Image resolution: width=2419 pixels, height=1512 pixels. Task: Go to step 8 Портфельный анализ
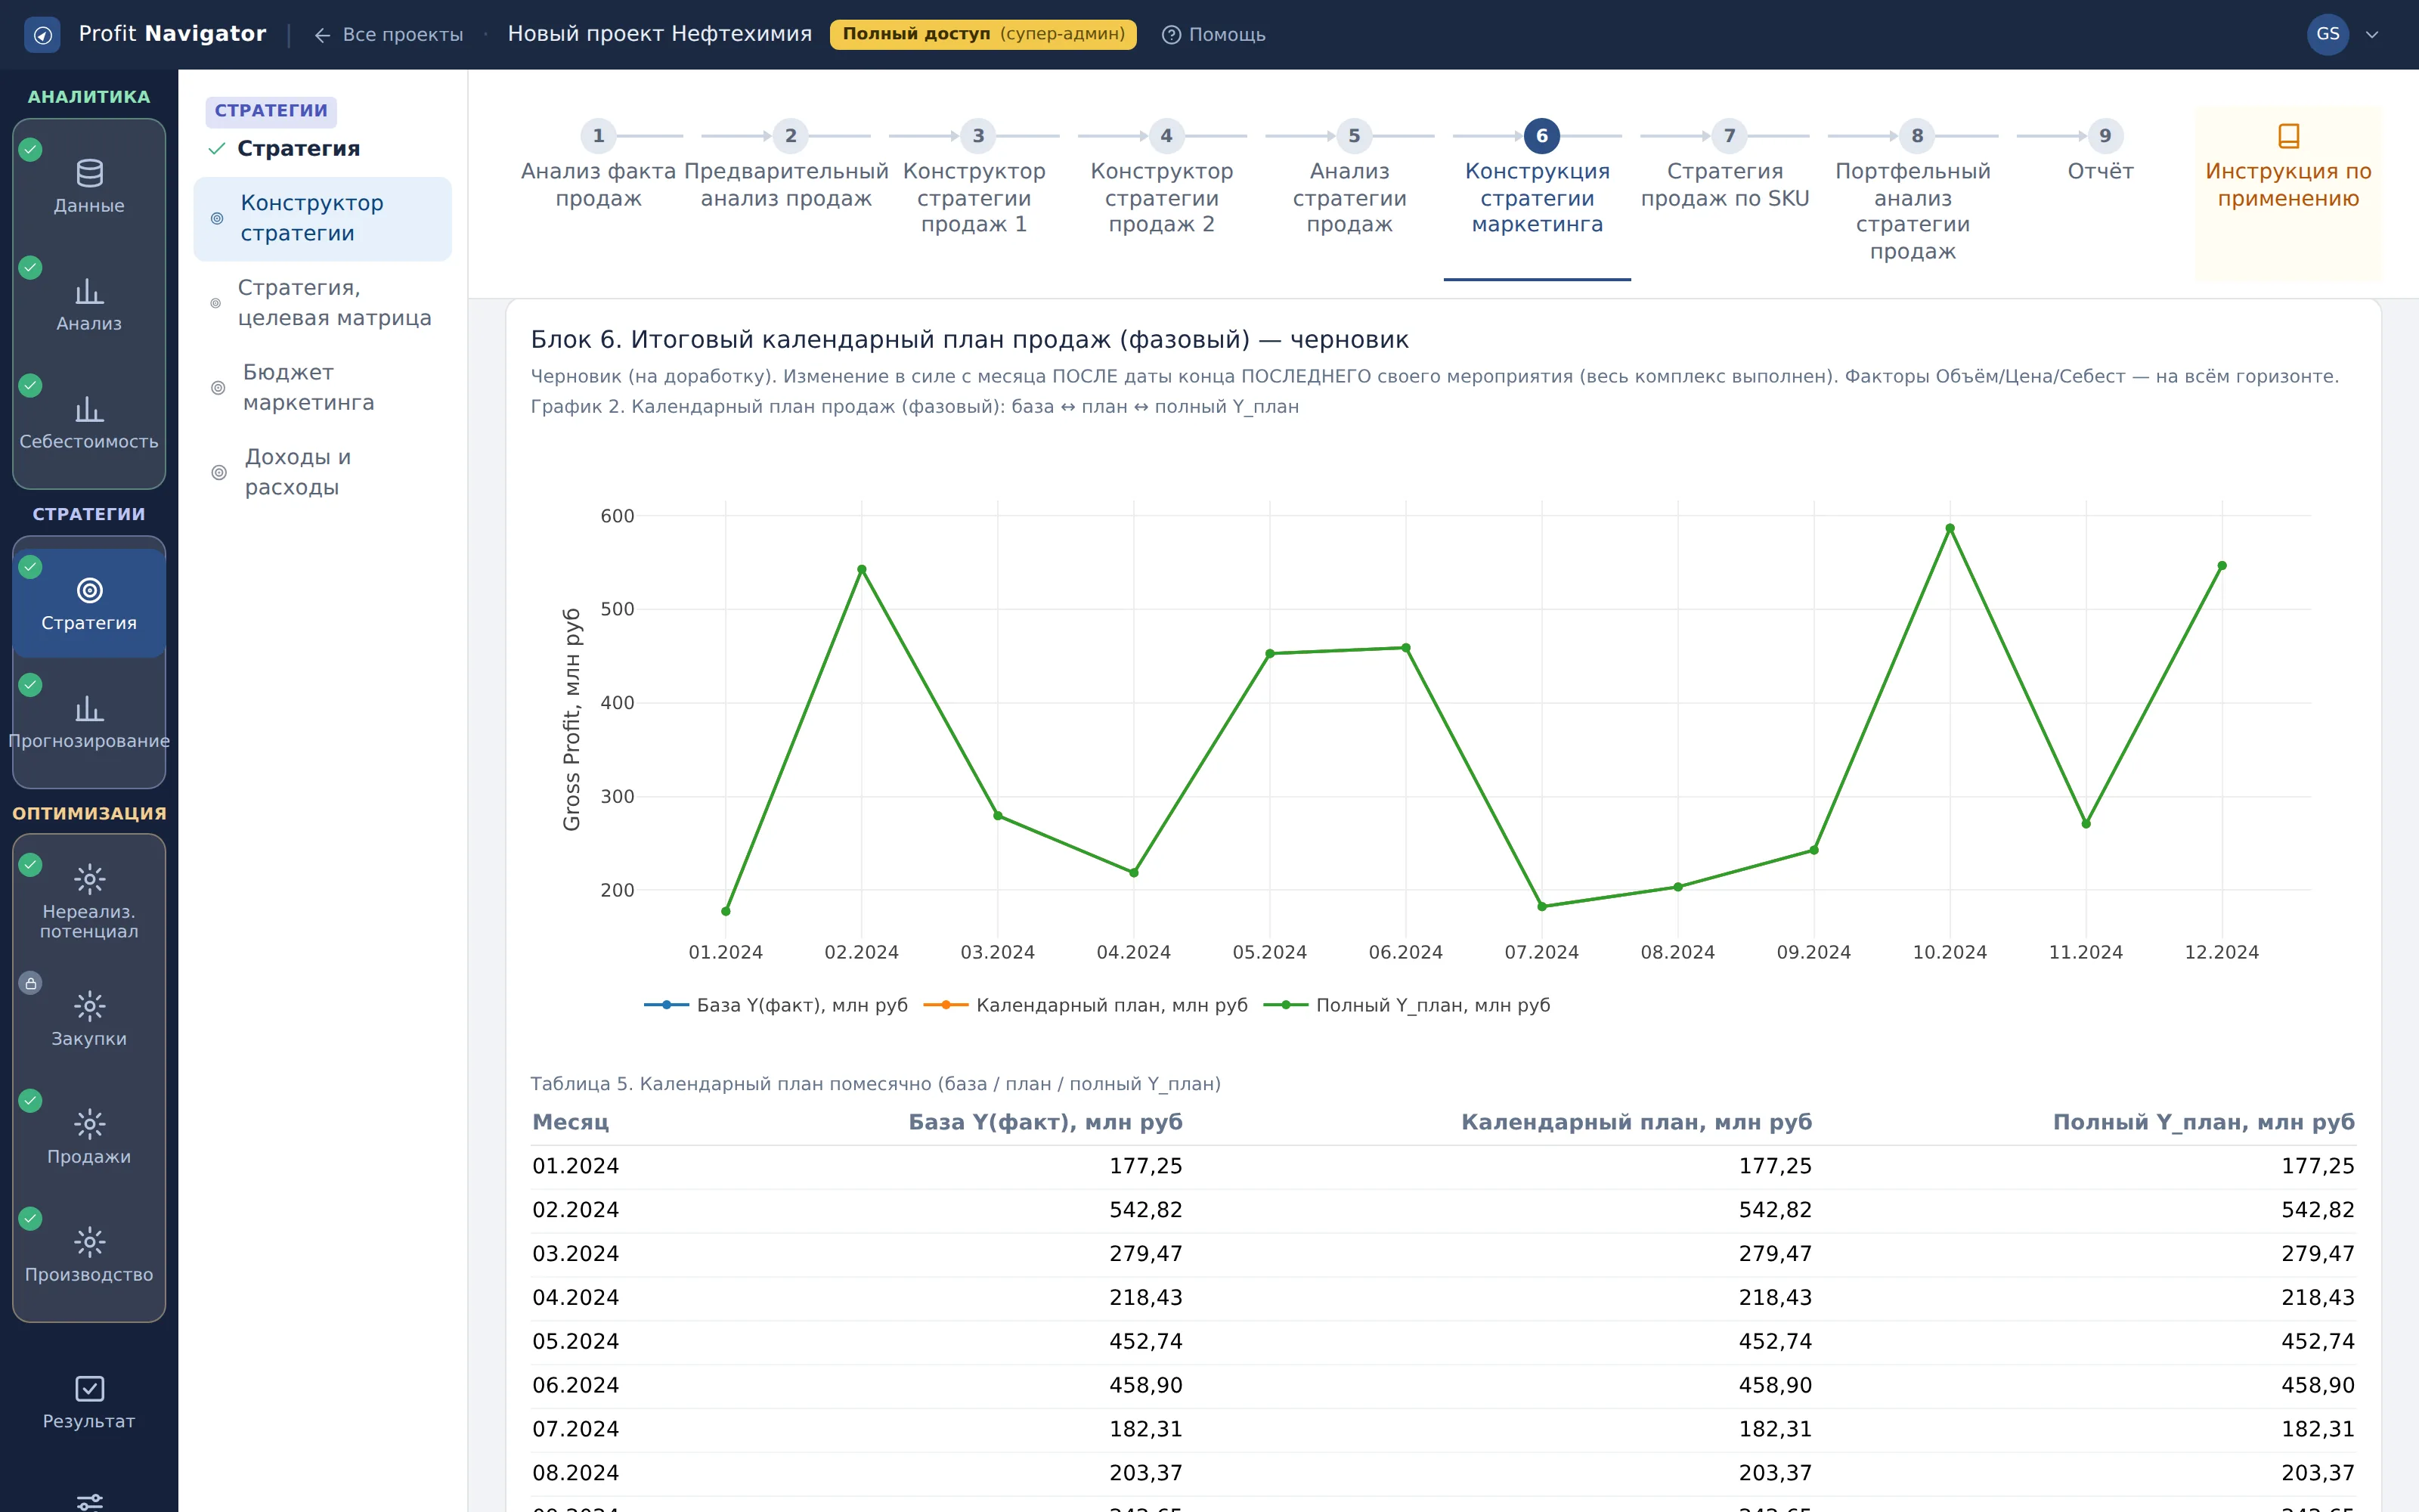click(1913, 193)
